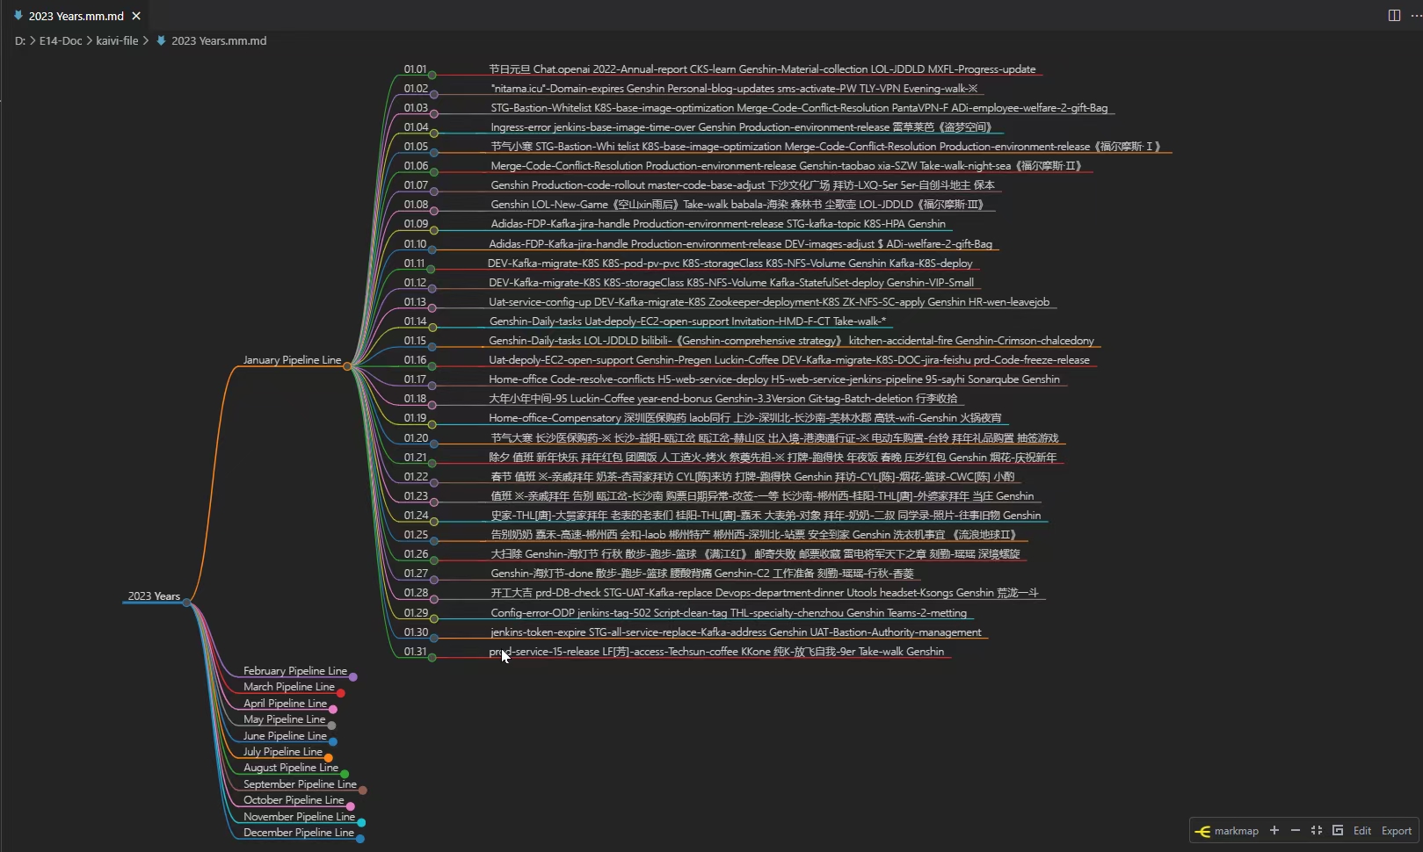Click the 01.13 date label
This screenshot has height=852, width=1423.
click(x=415, y=302)
